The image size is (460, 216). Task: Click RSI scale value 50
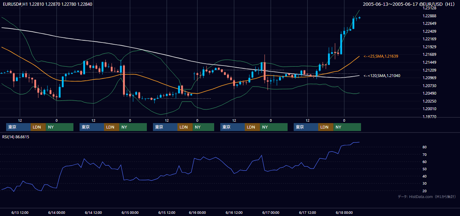point(425,169)
